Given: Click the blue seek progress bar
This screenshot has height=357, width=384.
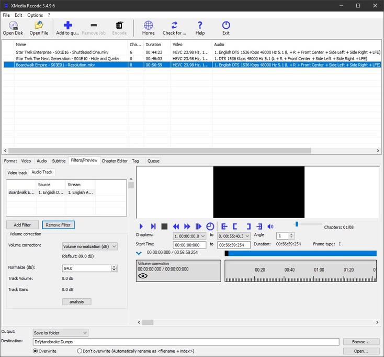Looking at the screenshot, I should pos(300,253).
